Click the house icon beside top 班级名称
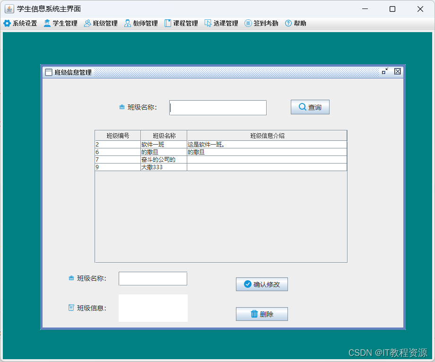Image resolution: width=435 pixels, height=362 pixels. coord(122,107)
